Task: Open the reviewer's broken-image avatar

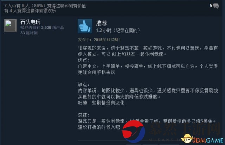Action: pos(10,25)
